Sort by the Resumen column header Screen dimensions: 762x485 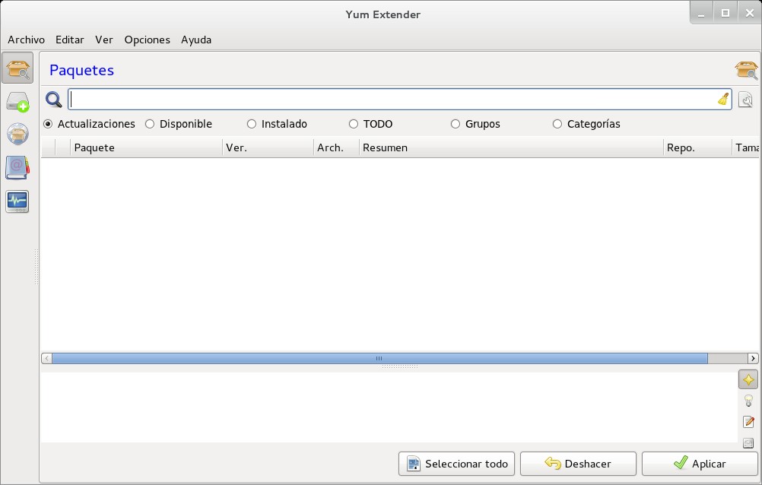tap(511, 147)
